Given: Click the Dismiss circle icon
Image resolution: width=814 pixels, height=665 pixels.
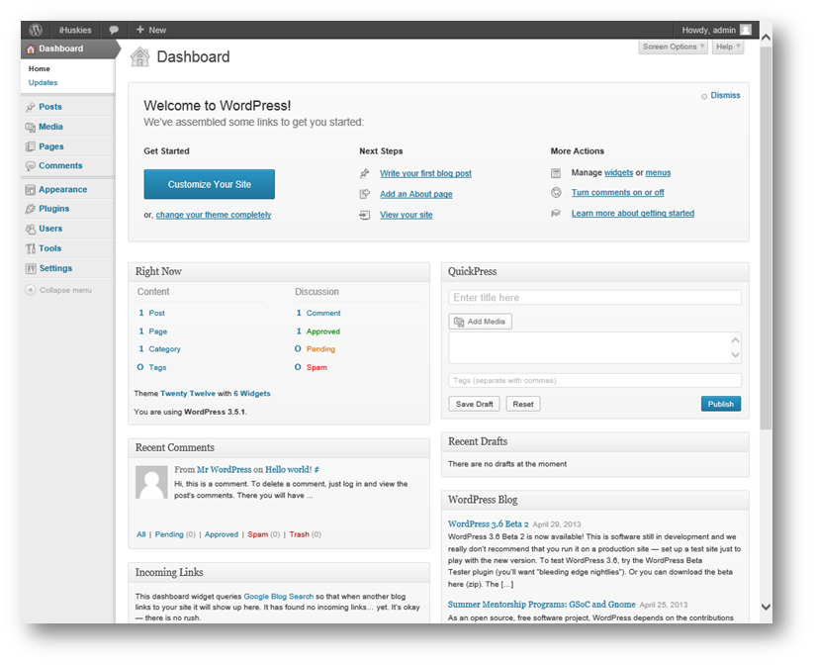Looking at the screenshot, I should tap(704, 96).
